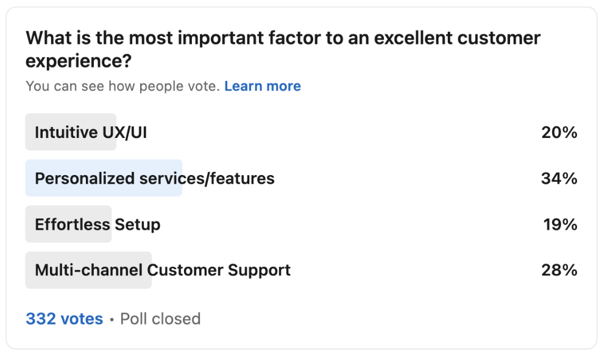
Task: Choose the Personalized services/features option label
Action: click(155, 179)
